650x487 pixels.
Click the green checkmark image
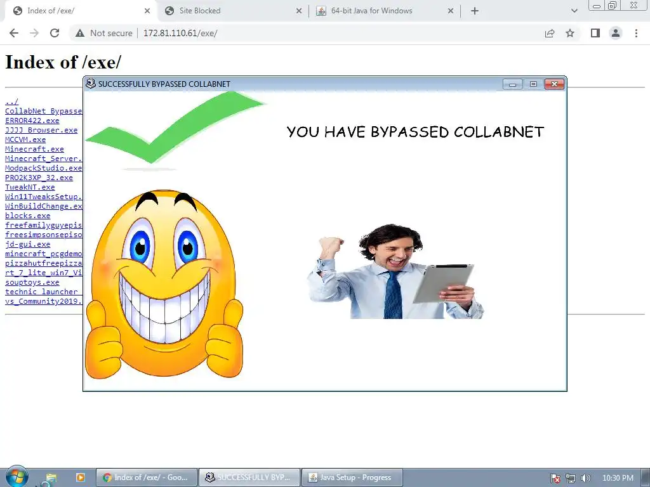[x=174, y=131]
